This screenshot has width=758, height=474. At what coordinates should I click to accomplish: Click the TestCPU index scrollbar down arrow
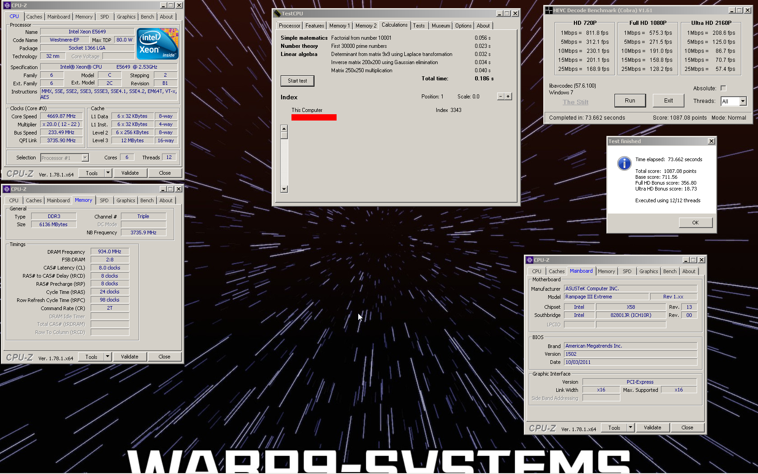(284, 189)
